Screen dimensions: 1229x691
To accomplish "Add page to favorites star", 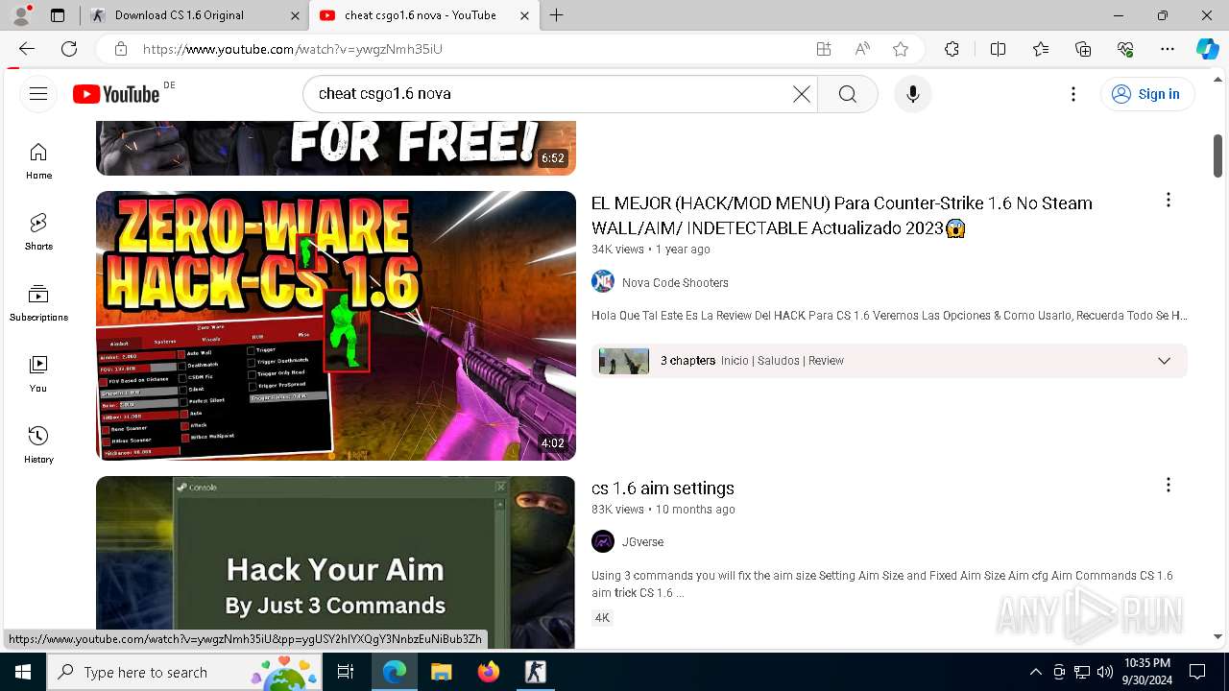I will click(x=901, y=49).
